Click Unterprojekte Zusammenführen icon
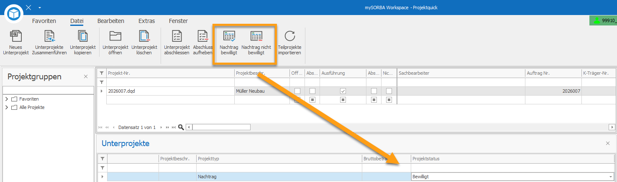 (x=49, y=36)
